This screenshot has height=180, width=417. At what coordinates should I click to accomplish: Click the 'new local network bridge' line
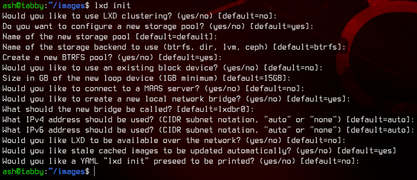(x=176, y=99)
